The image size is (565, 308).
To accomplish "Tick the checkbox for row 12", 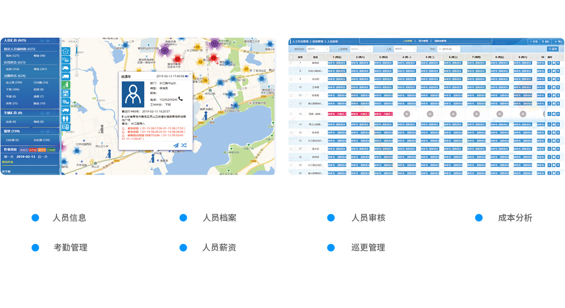I will 291,103.
